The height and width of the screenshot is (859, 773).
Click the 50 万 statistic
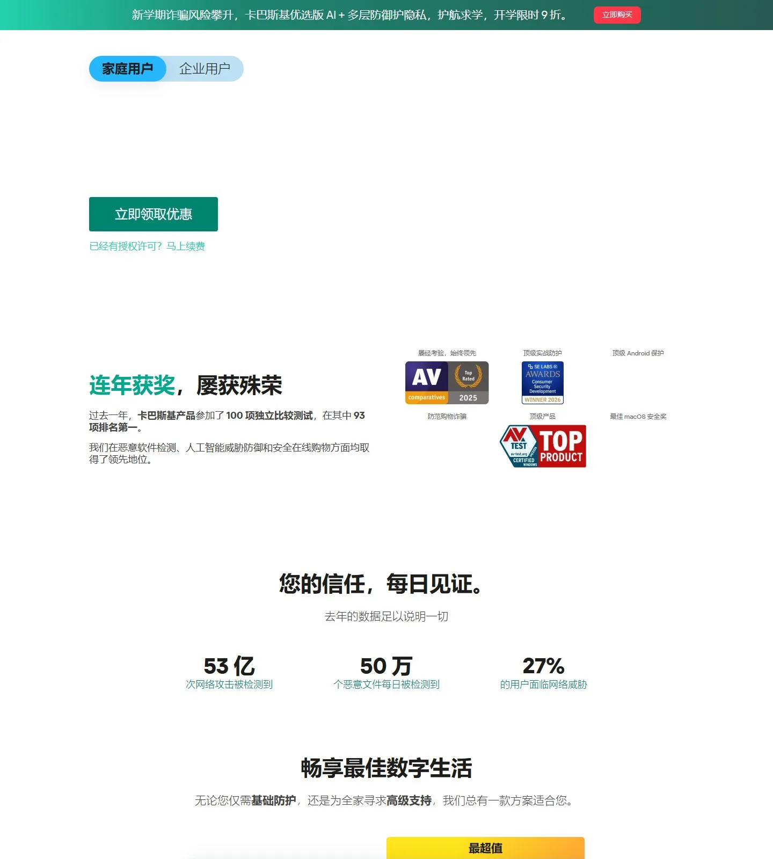click(x=386, y=666)
